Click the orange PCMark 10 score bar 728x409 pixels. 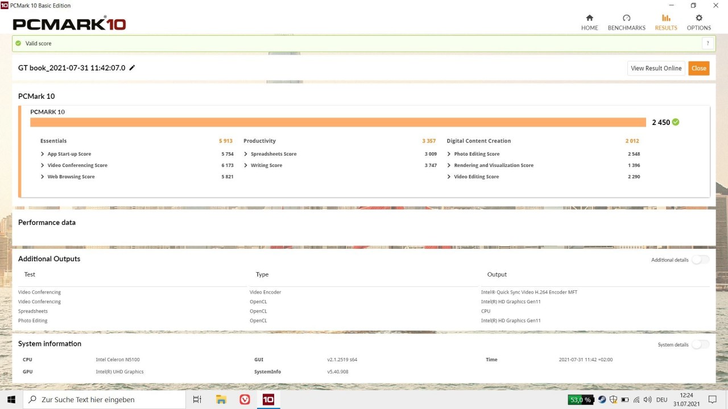tap(338, 122)
